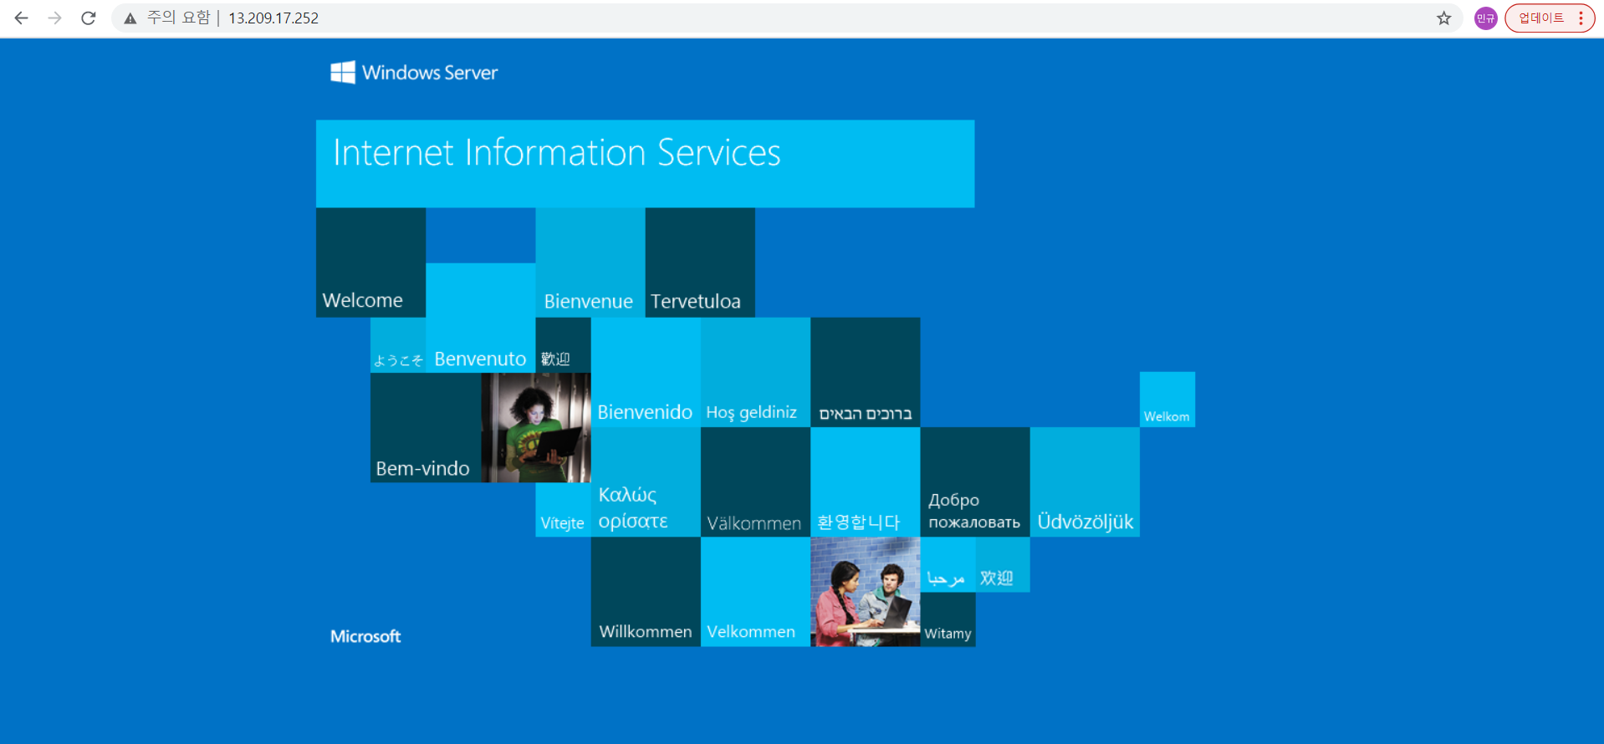Click the Hoş geldiniz tile
Image resolution: width=1604 pixels, height=744 pixels.
click(x=755, y=373)
